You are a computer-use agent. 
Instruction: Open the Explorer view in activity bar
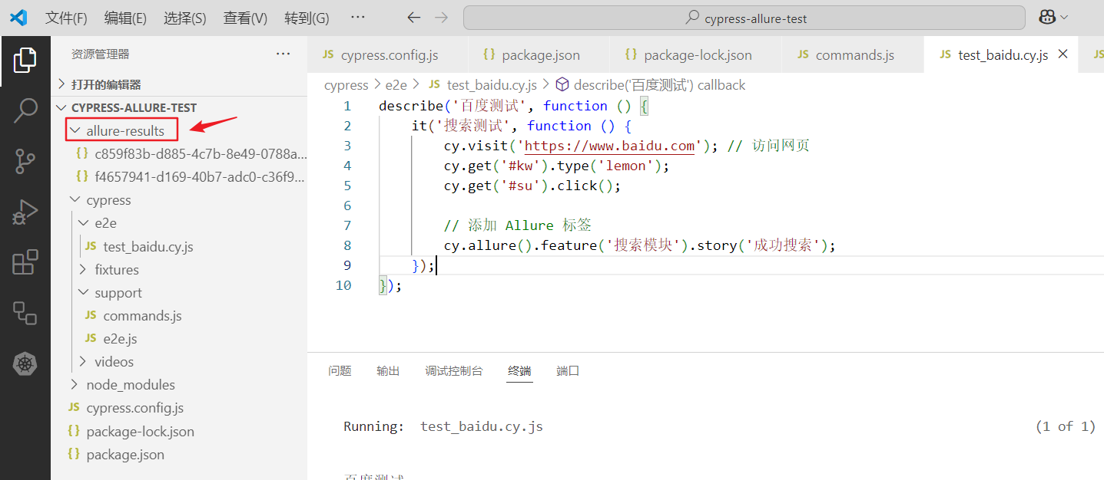pyautogui.click(x=25, y=60)
